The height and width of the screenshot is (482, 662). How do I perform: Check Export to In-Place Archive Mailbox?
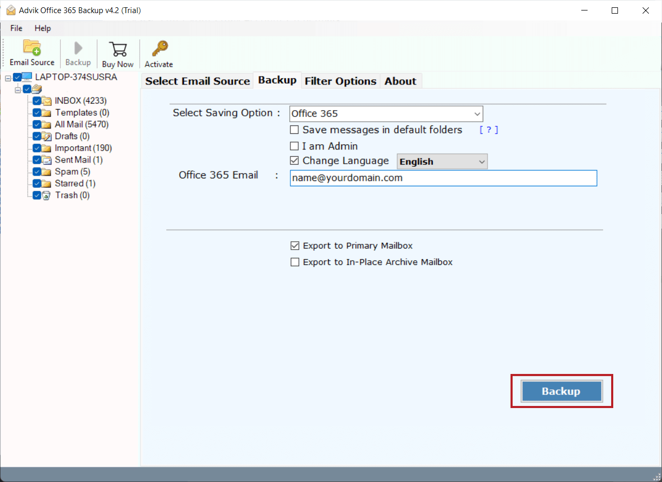coord(295,262)
